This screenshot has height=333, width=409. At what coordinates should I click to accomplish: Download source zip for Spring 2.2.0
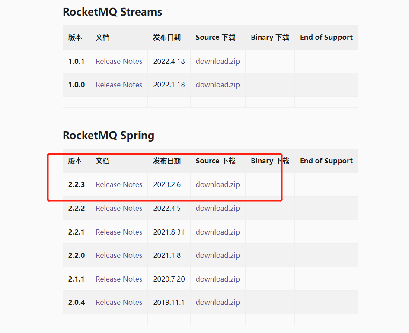click(x=218, y=255)
